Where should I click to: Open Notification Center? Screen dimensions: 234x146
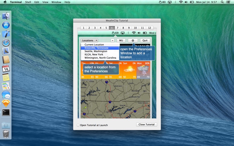(x=228, y=2)
